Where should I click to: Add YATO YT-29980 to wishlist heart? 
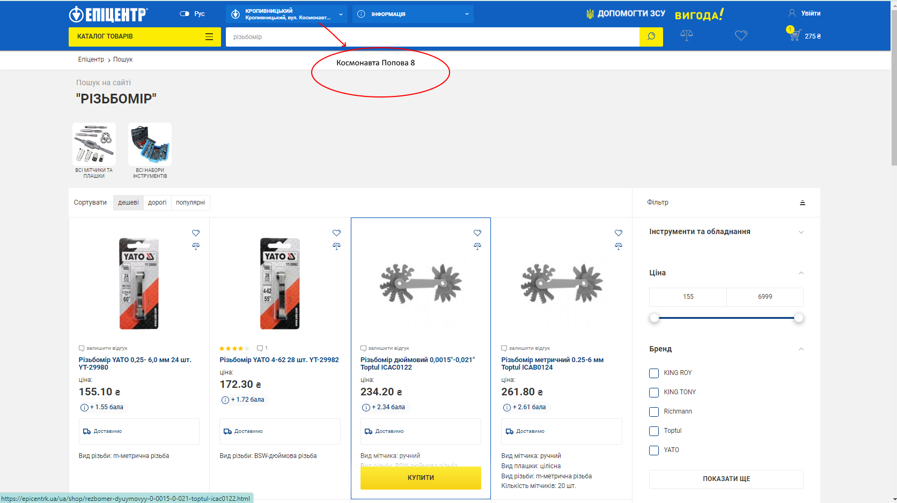(x=196, y=233)
